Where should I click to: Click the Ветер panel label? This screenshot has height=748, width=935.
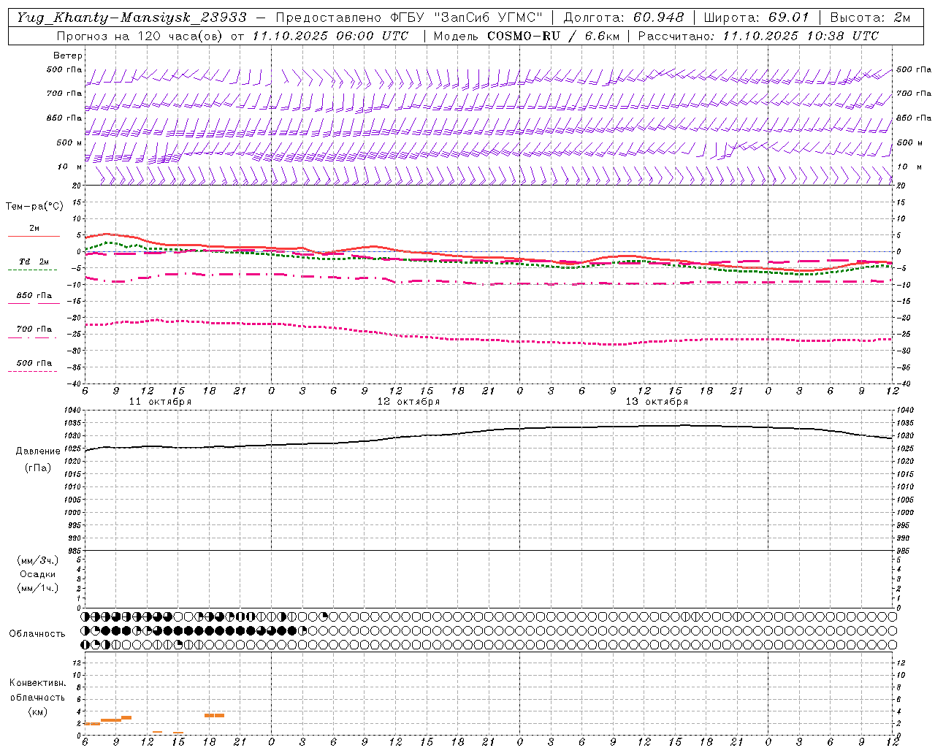click(68, 56)
